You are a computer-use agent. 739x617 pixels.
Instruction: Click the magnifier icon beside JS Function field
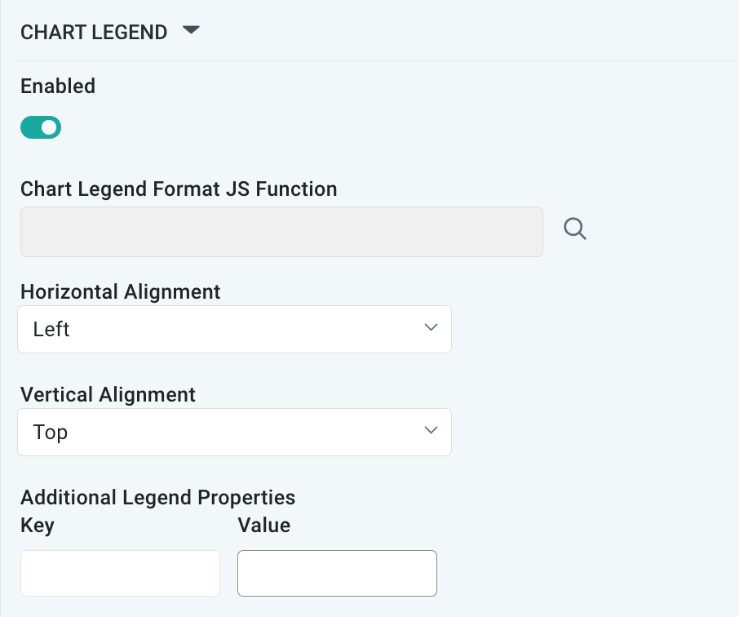click(575, 230)
